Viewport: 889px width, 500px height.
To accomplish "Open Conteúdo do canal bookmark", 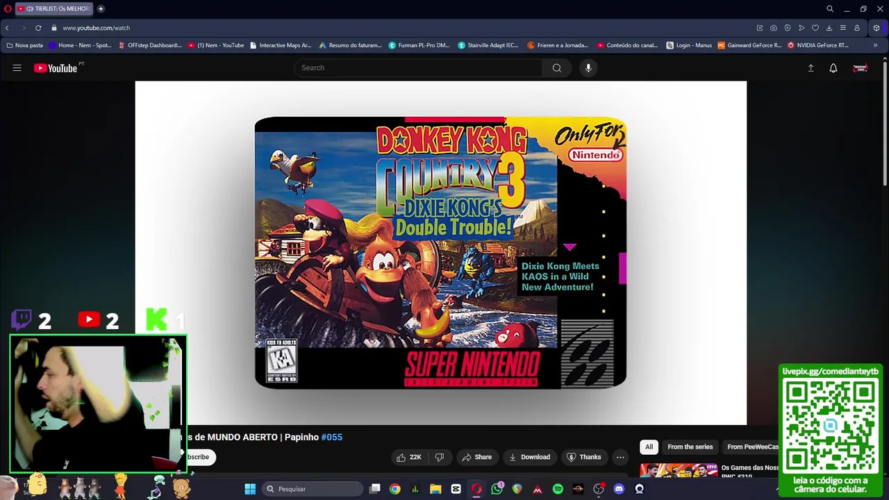I will [x=627, y=45].
